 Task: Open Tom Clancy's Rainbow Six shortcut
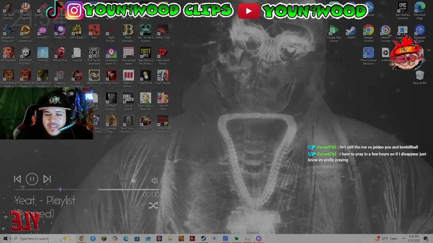[128, 124]
